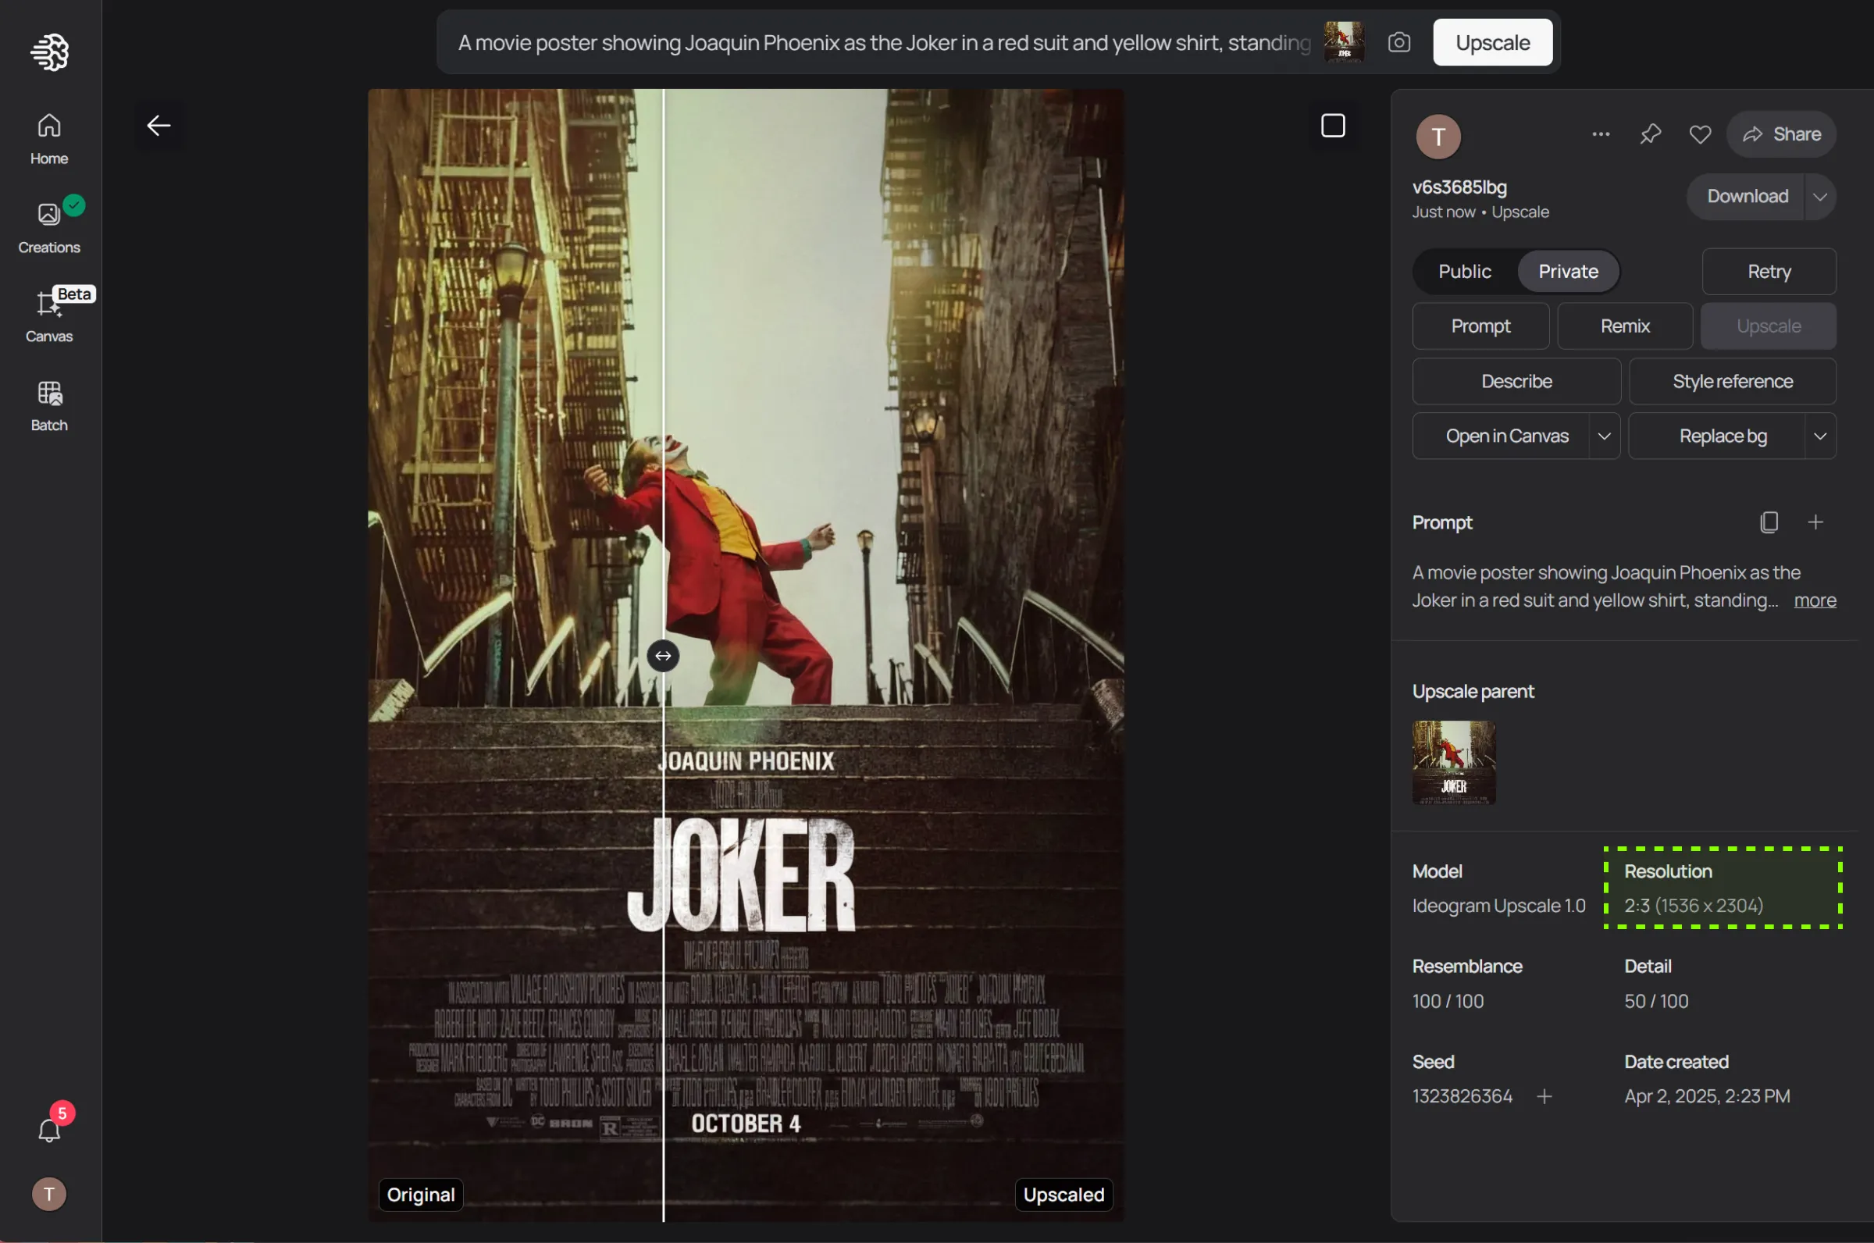
Task: Click the resolution value 2:3 (1536 x 2304)
Action: [1694, 905]
